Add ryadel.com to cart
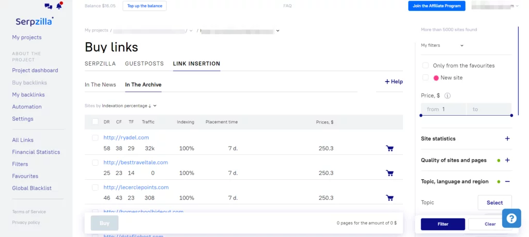The image size is (529, 237). pos(390,148)
